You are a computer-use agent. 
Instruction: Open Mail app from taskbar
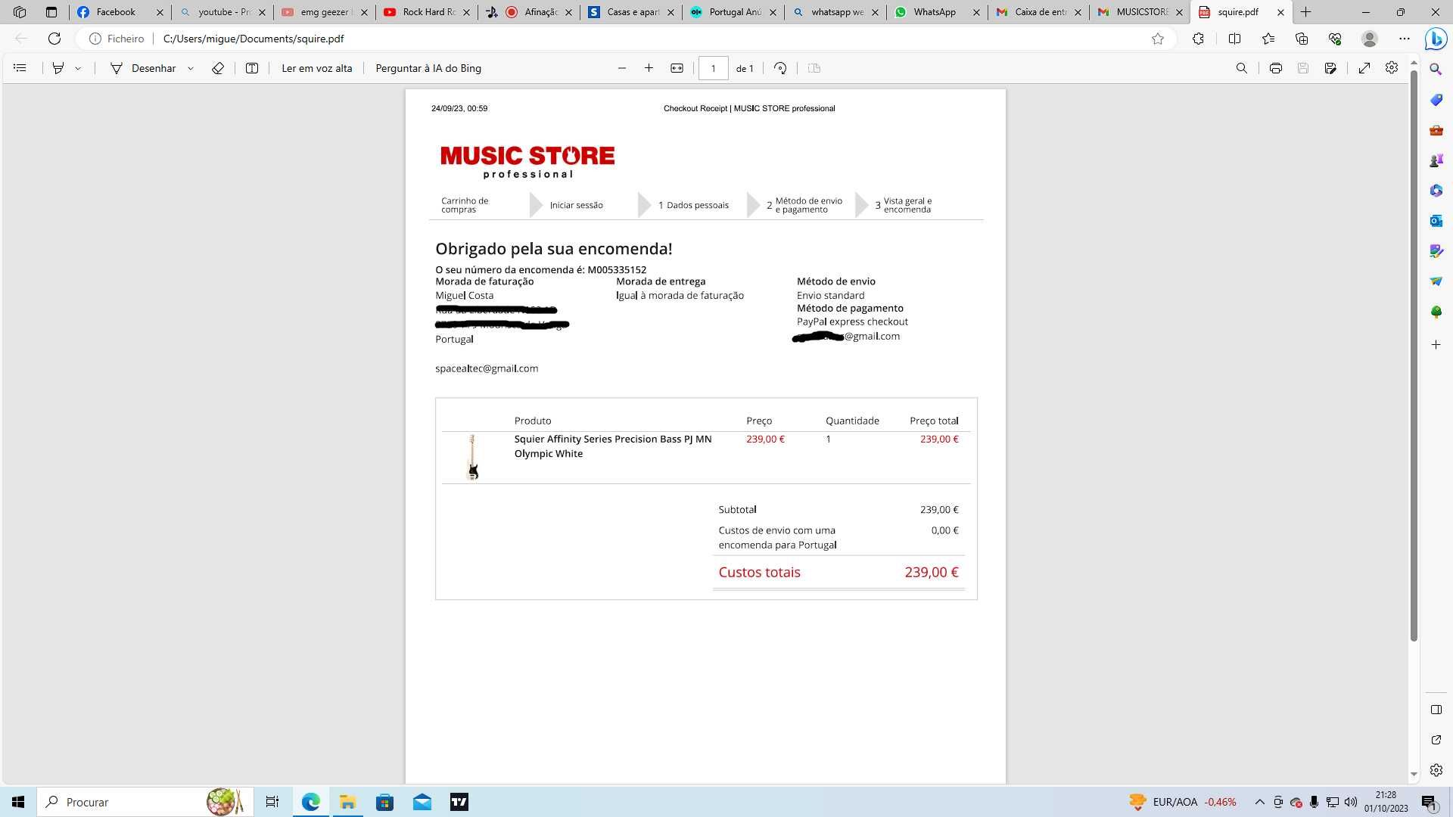[x=422, y=802]
